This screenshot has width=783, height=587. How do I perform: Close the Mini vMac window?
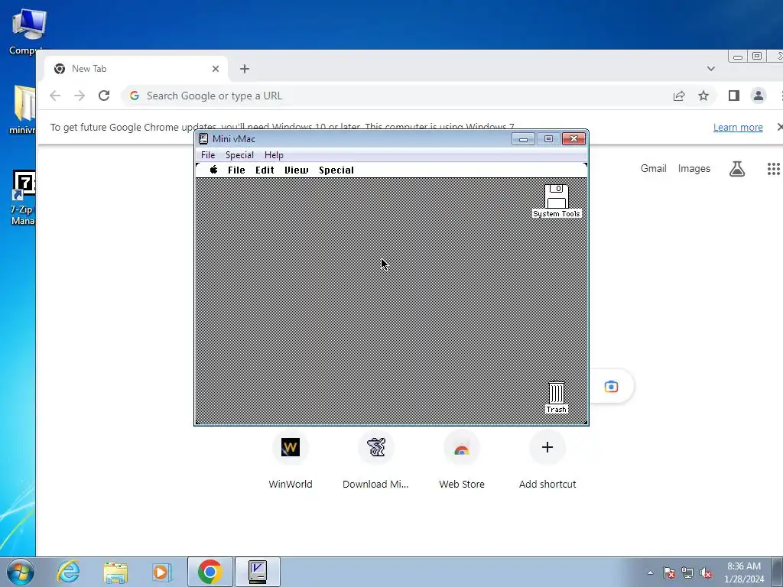(x=573, y=139)
